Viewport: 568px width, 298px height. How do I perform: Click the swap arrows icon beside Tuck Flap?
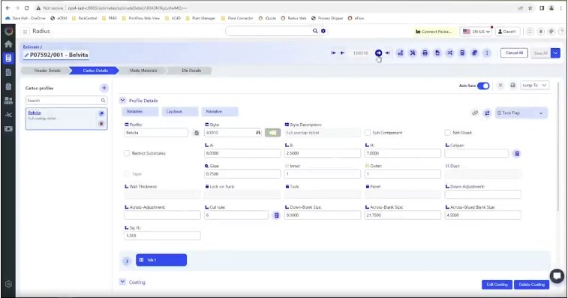487,113
